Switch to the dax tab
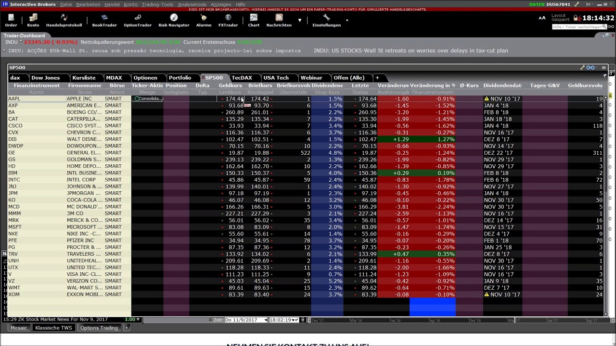 tap(15, 78)
